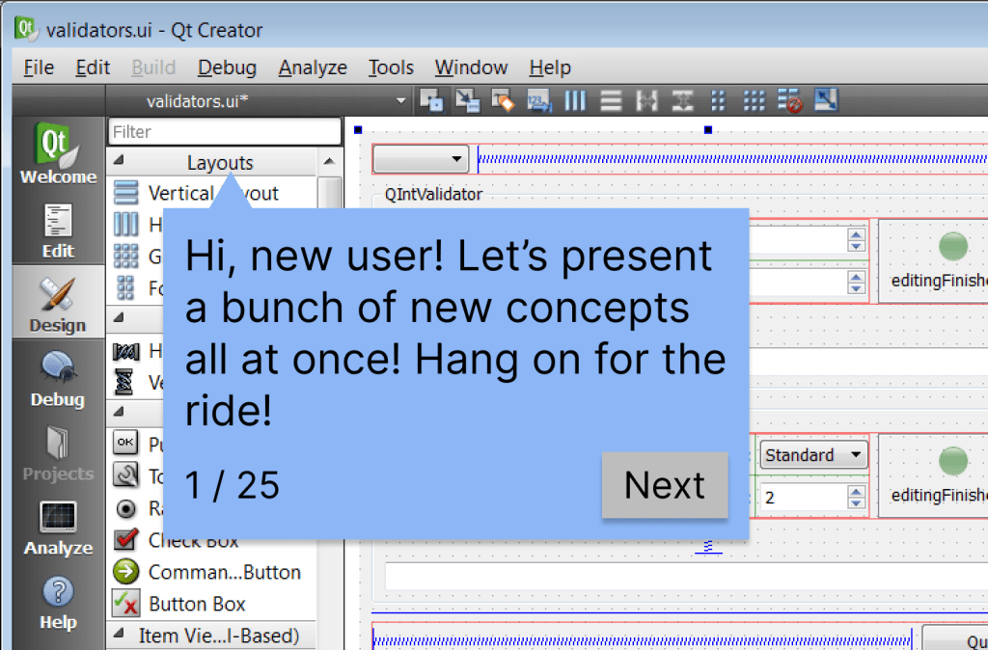988x650 pixels.
Task: Open the Tools menu
Action: [x=391, y=68]
